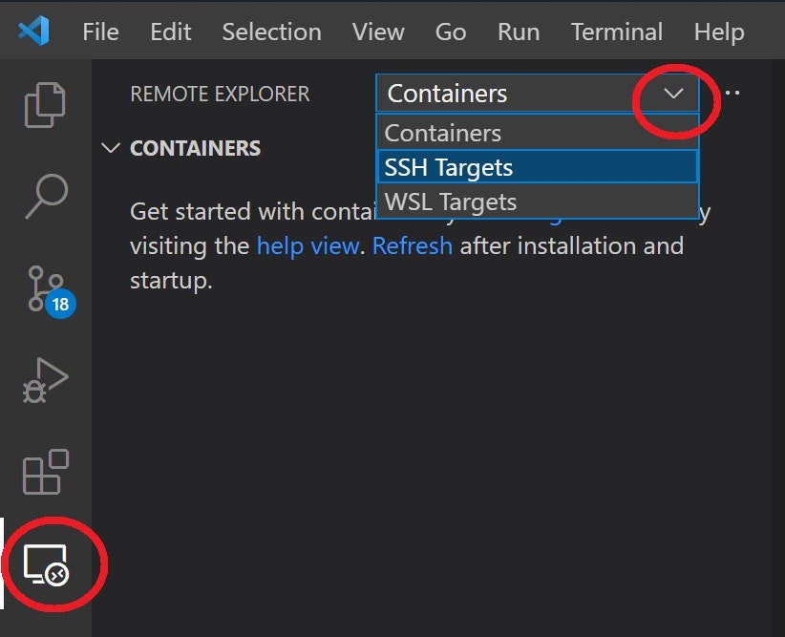This screenshot has height=637, width=785.
Task: Open the Explorer files view icon
Action: (x=45, y=105)
